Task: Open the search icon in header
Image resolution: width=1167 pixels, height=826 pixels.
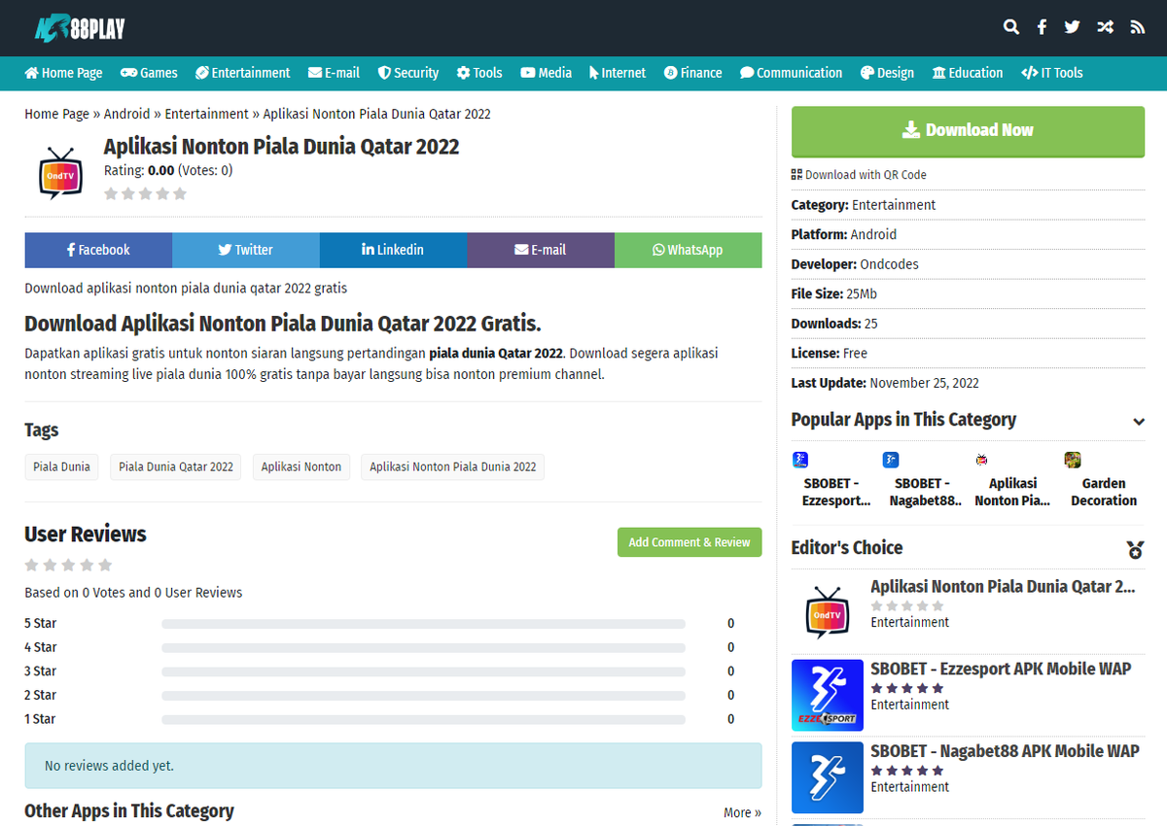Action: (x=1011, y=27)
